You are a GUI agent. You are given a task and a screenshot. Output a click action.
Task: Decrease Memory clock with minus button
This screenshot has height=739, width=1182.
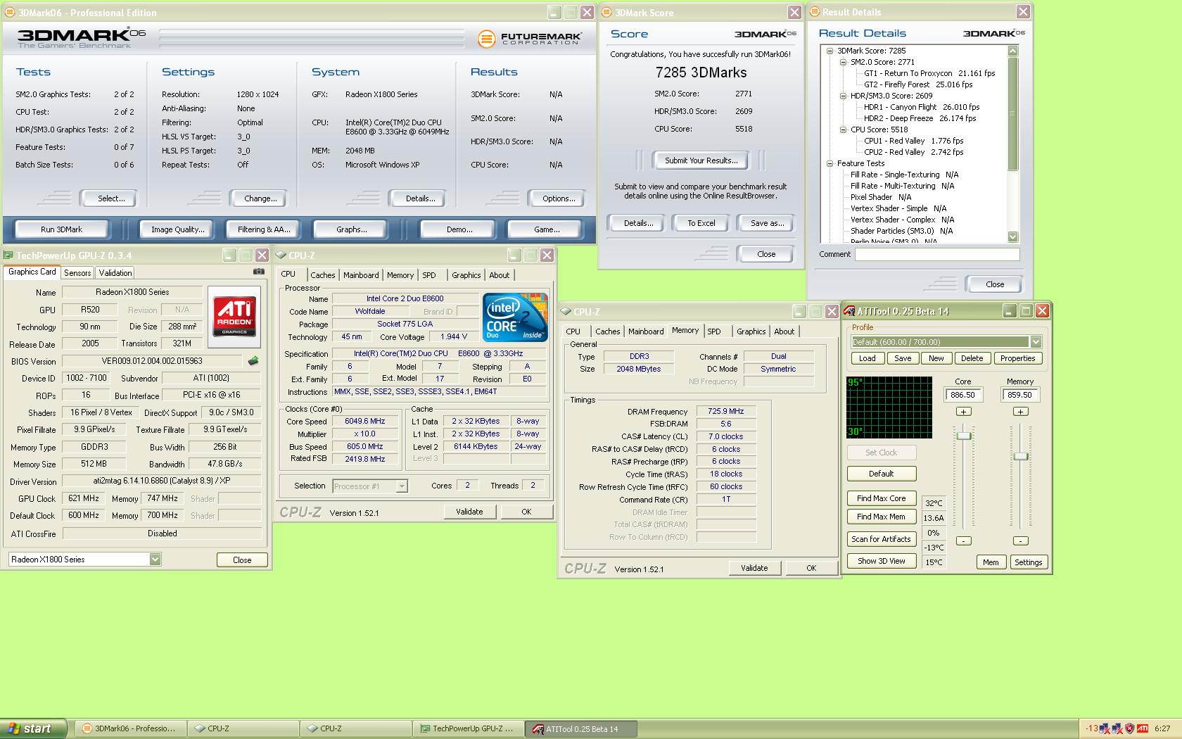(x=1020, y=541)
